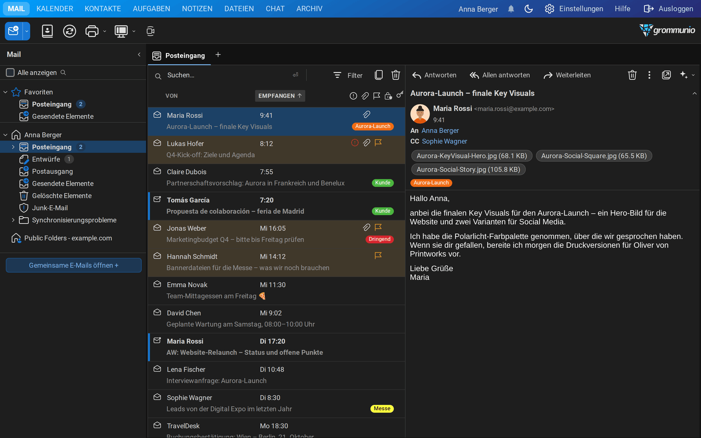701x438 pixels.
Task: Open notifications bell next to Anna Berger
Action: pos(511,9)
